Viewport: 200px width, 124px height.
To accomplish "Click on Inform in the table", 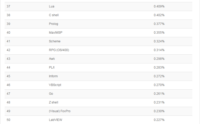I will coord(53,76).
